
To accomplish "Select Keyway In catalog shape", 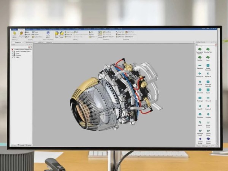I will tap(208, 74).
